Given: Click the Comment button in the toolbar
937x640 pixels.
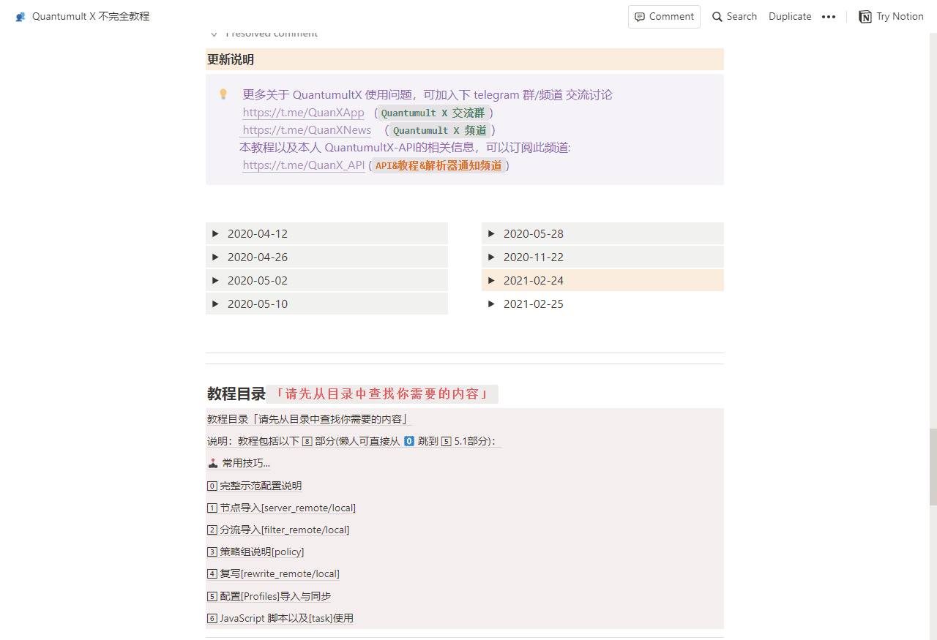Looking at the screenshot, I should click(x=664, y=16).
